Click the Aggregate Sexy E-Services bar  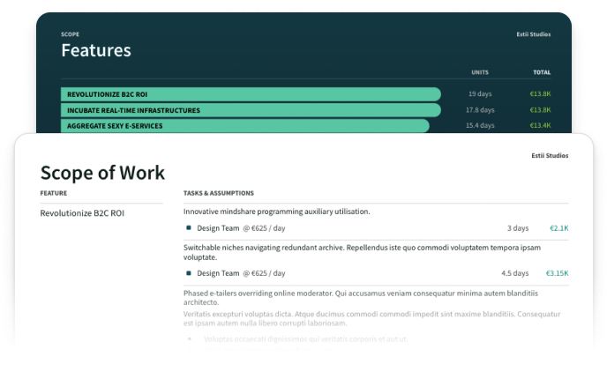pyautogui.click(x=245, y=126)
